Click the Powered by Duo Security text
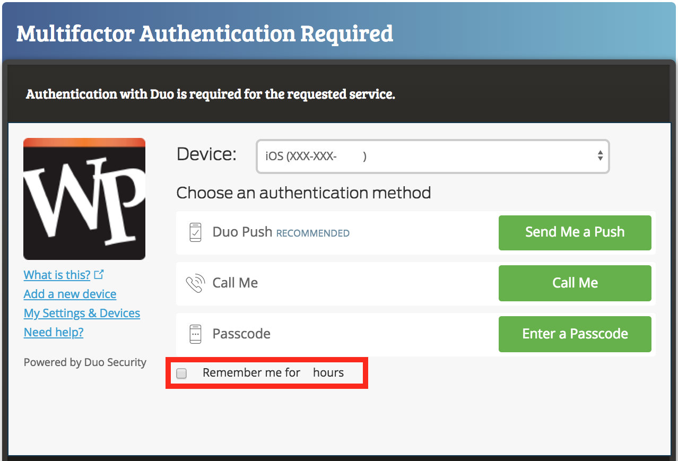The width and height of the screenshot is (678, 461). tap(85, 362)
